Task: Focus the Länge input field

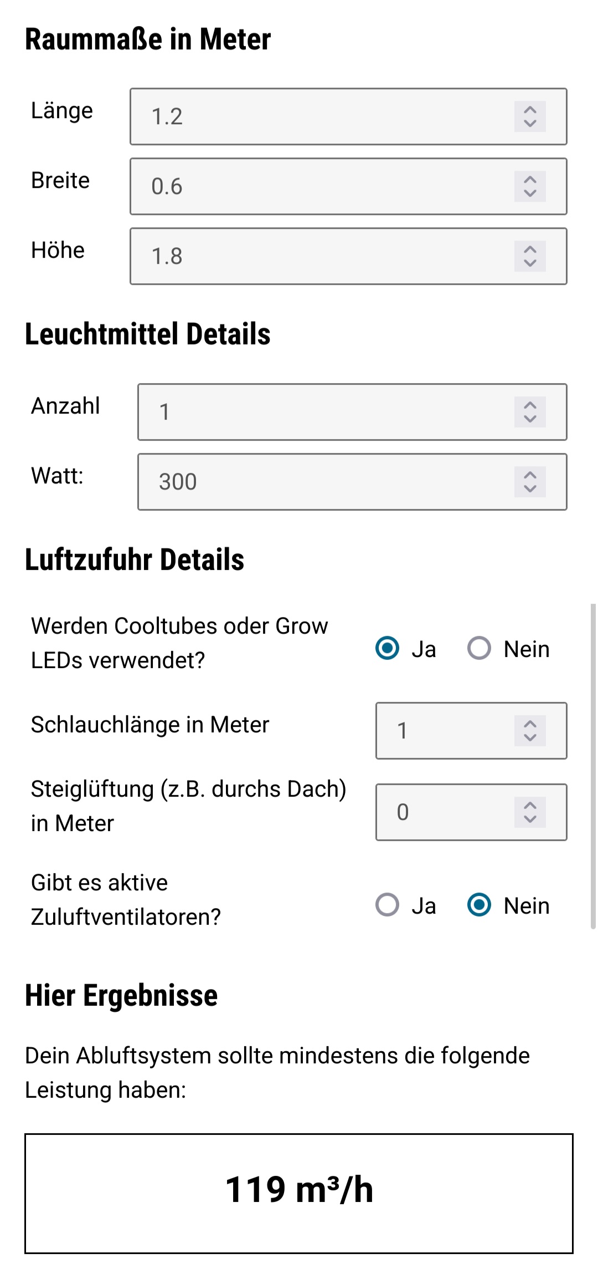Action: pos(321,116)
